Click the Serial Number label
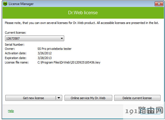Viewport: 165px width, 120px height. click(x=15, y=45)
